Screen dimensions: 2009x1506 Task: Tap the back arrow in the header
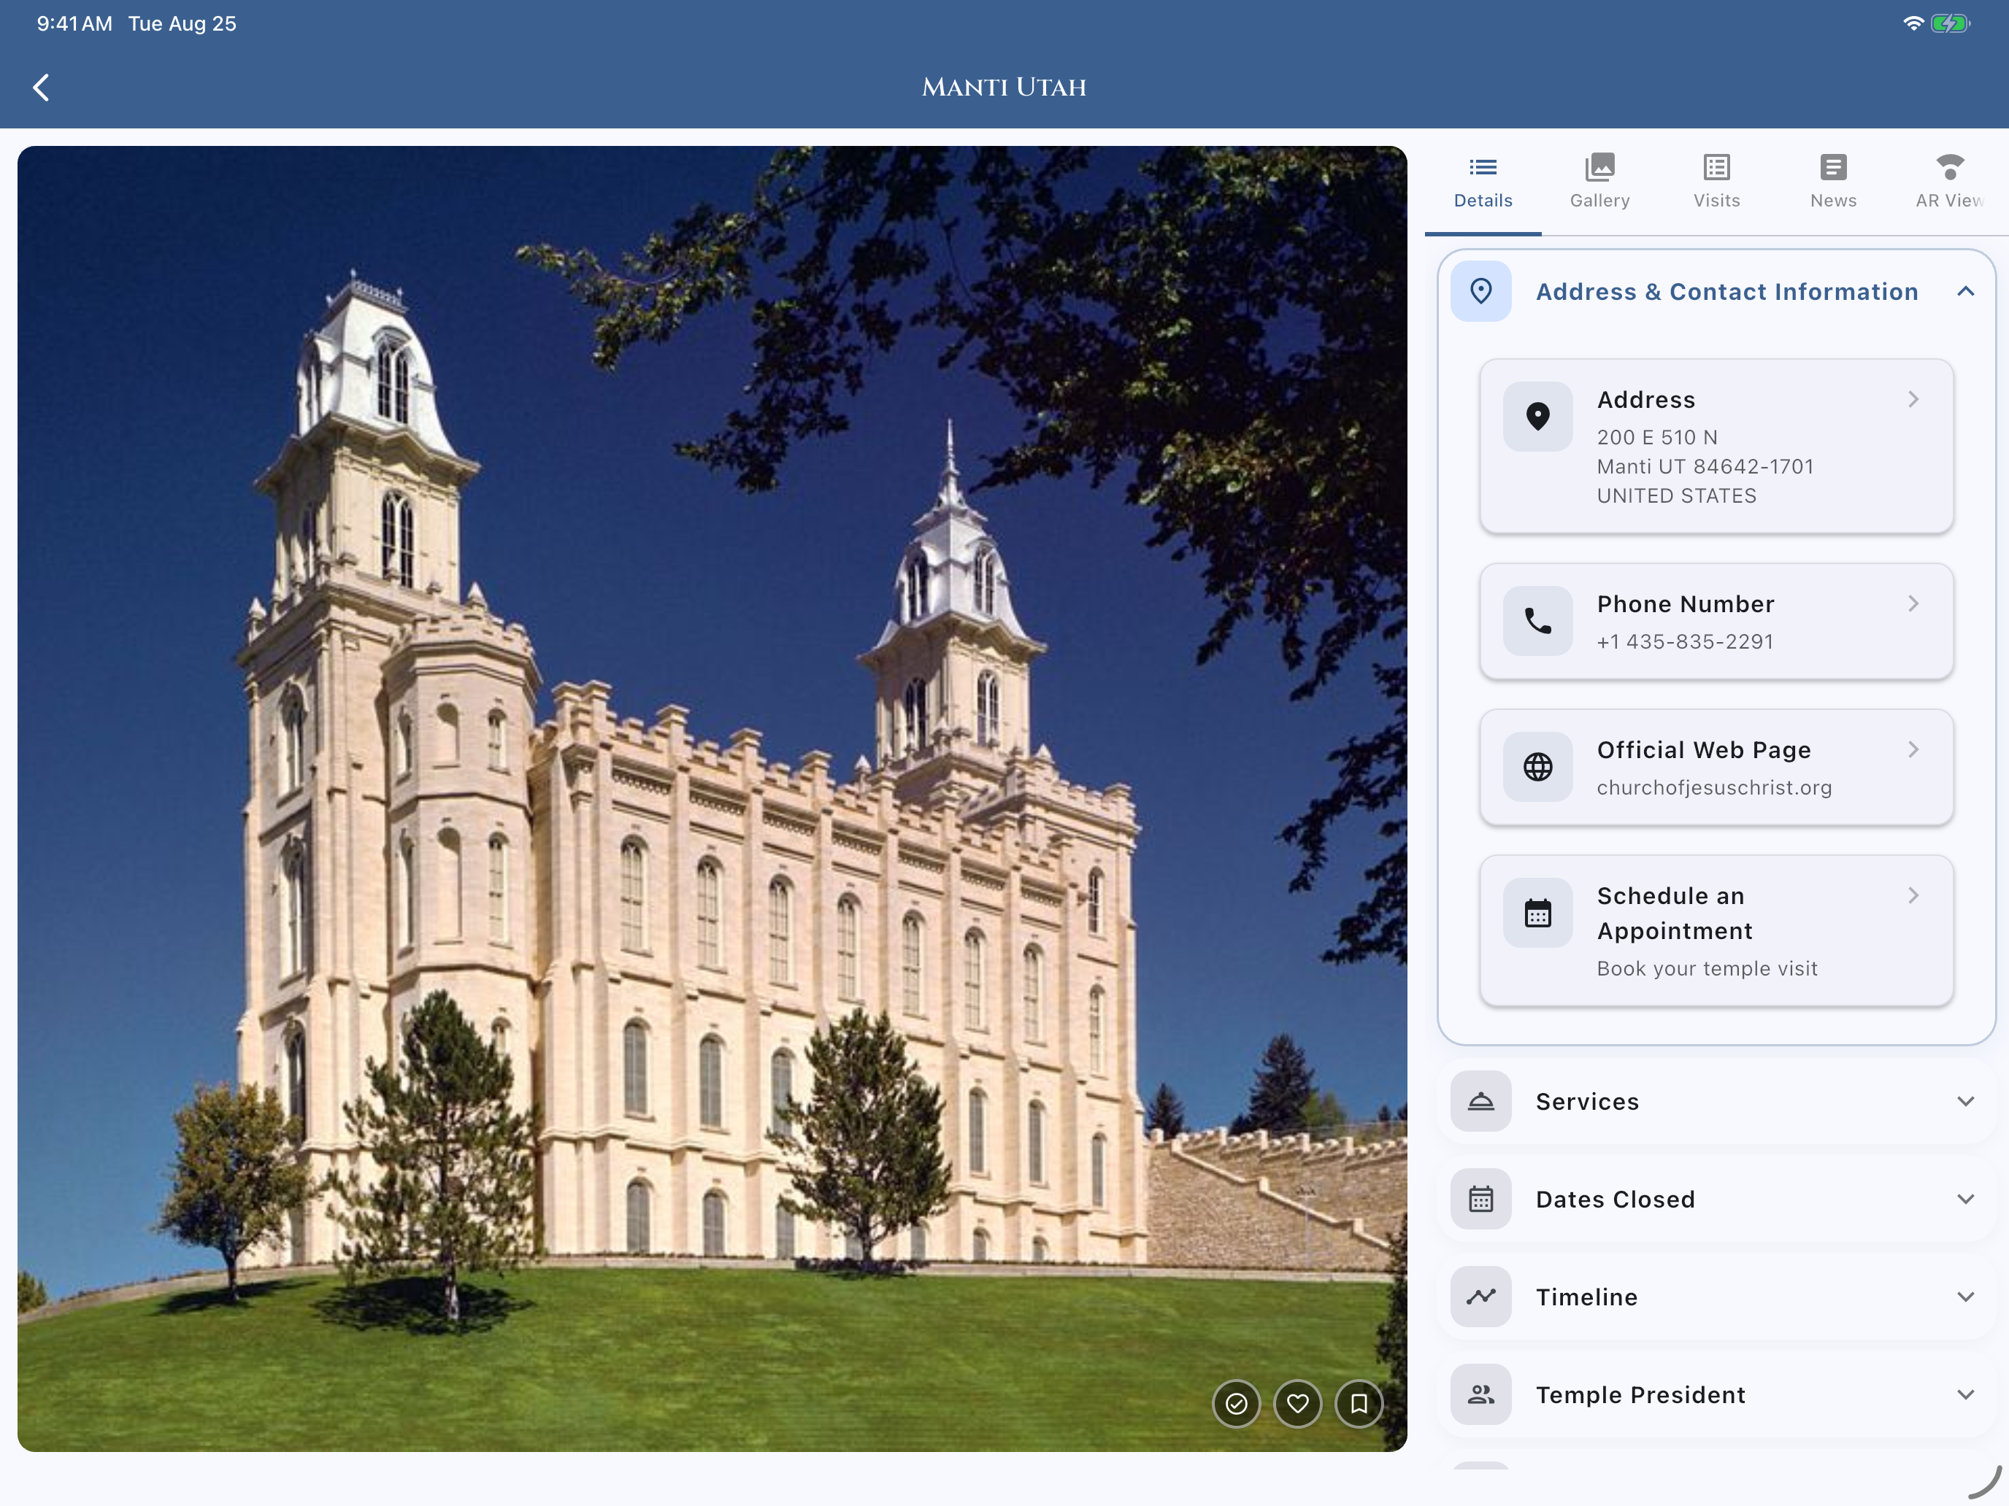(x=41, y=87)
